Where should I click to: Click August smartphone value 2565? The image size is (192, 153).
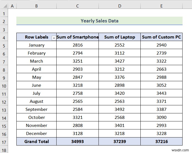77,101
